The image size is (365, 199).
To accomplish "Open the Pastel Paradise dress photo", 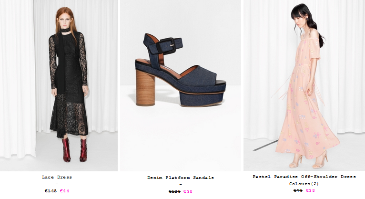I will pyautogui.click(x=304, y=85).
